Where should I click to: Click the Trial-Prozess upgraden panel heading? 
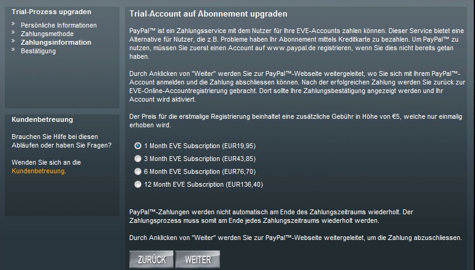(x=51, y=12)
